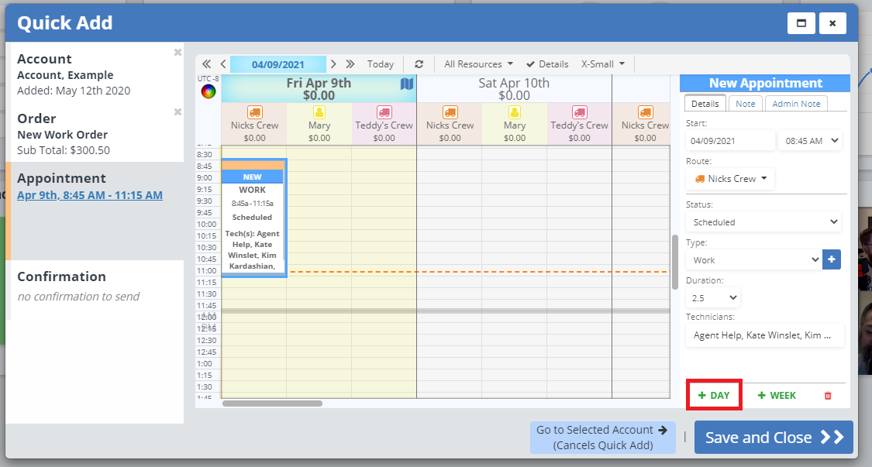Click the Save and Close button
872x467 pixels.
coord(773,438)
